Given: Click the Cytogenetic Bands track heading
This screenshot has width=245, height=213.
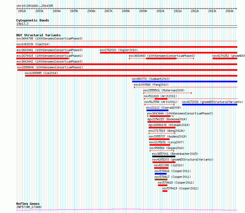Looking at the screenshot, I should pos(33,20).
